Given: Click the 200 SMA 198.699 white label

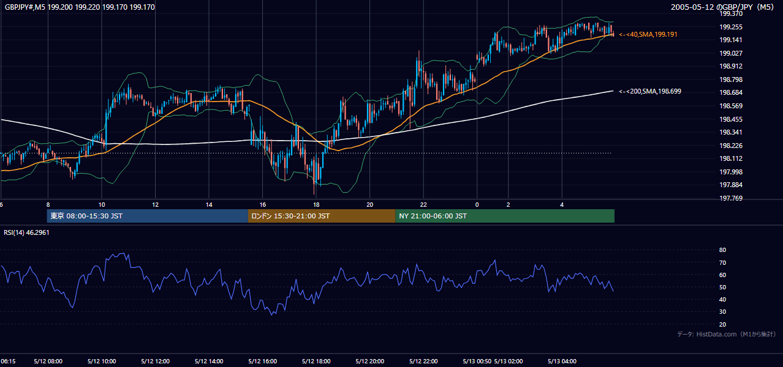Looking at the screenshot, I should click(650, 91).
